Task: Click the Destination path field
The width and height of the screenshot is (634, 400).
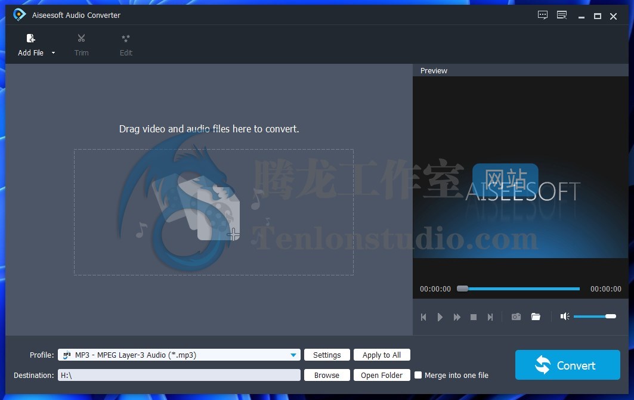Action: point(179,375)
